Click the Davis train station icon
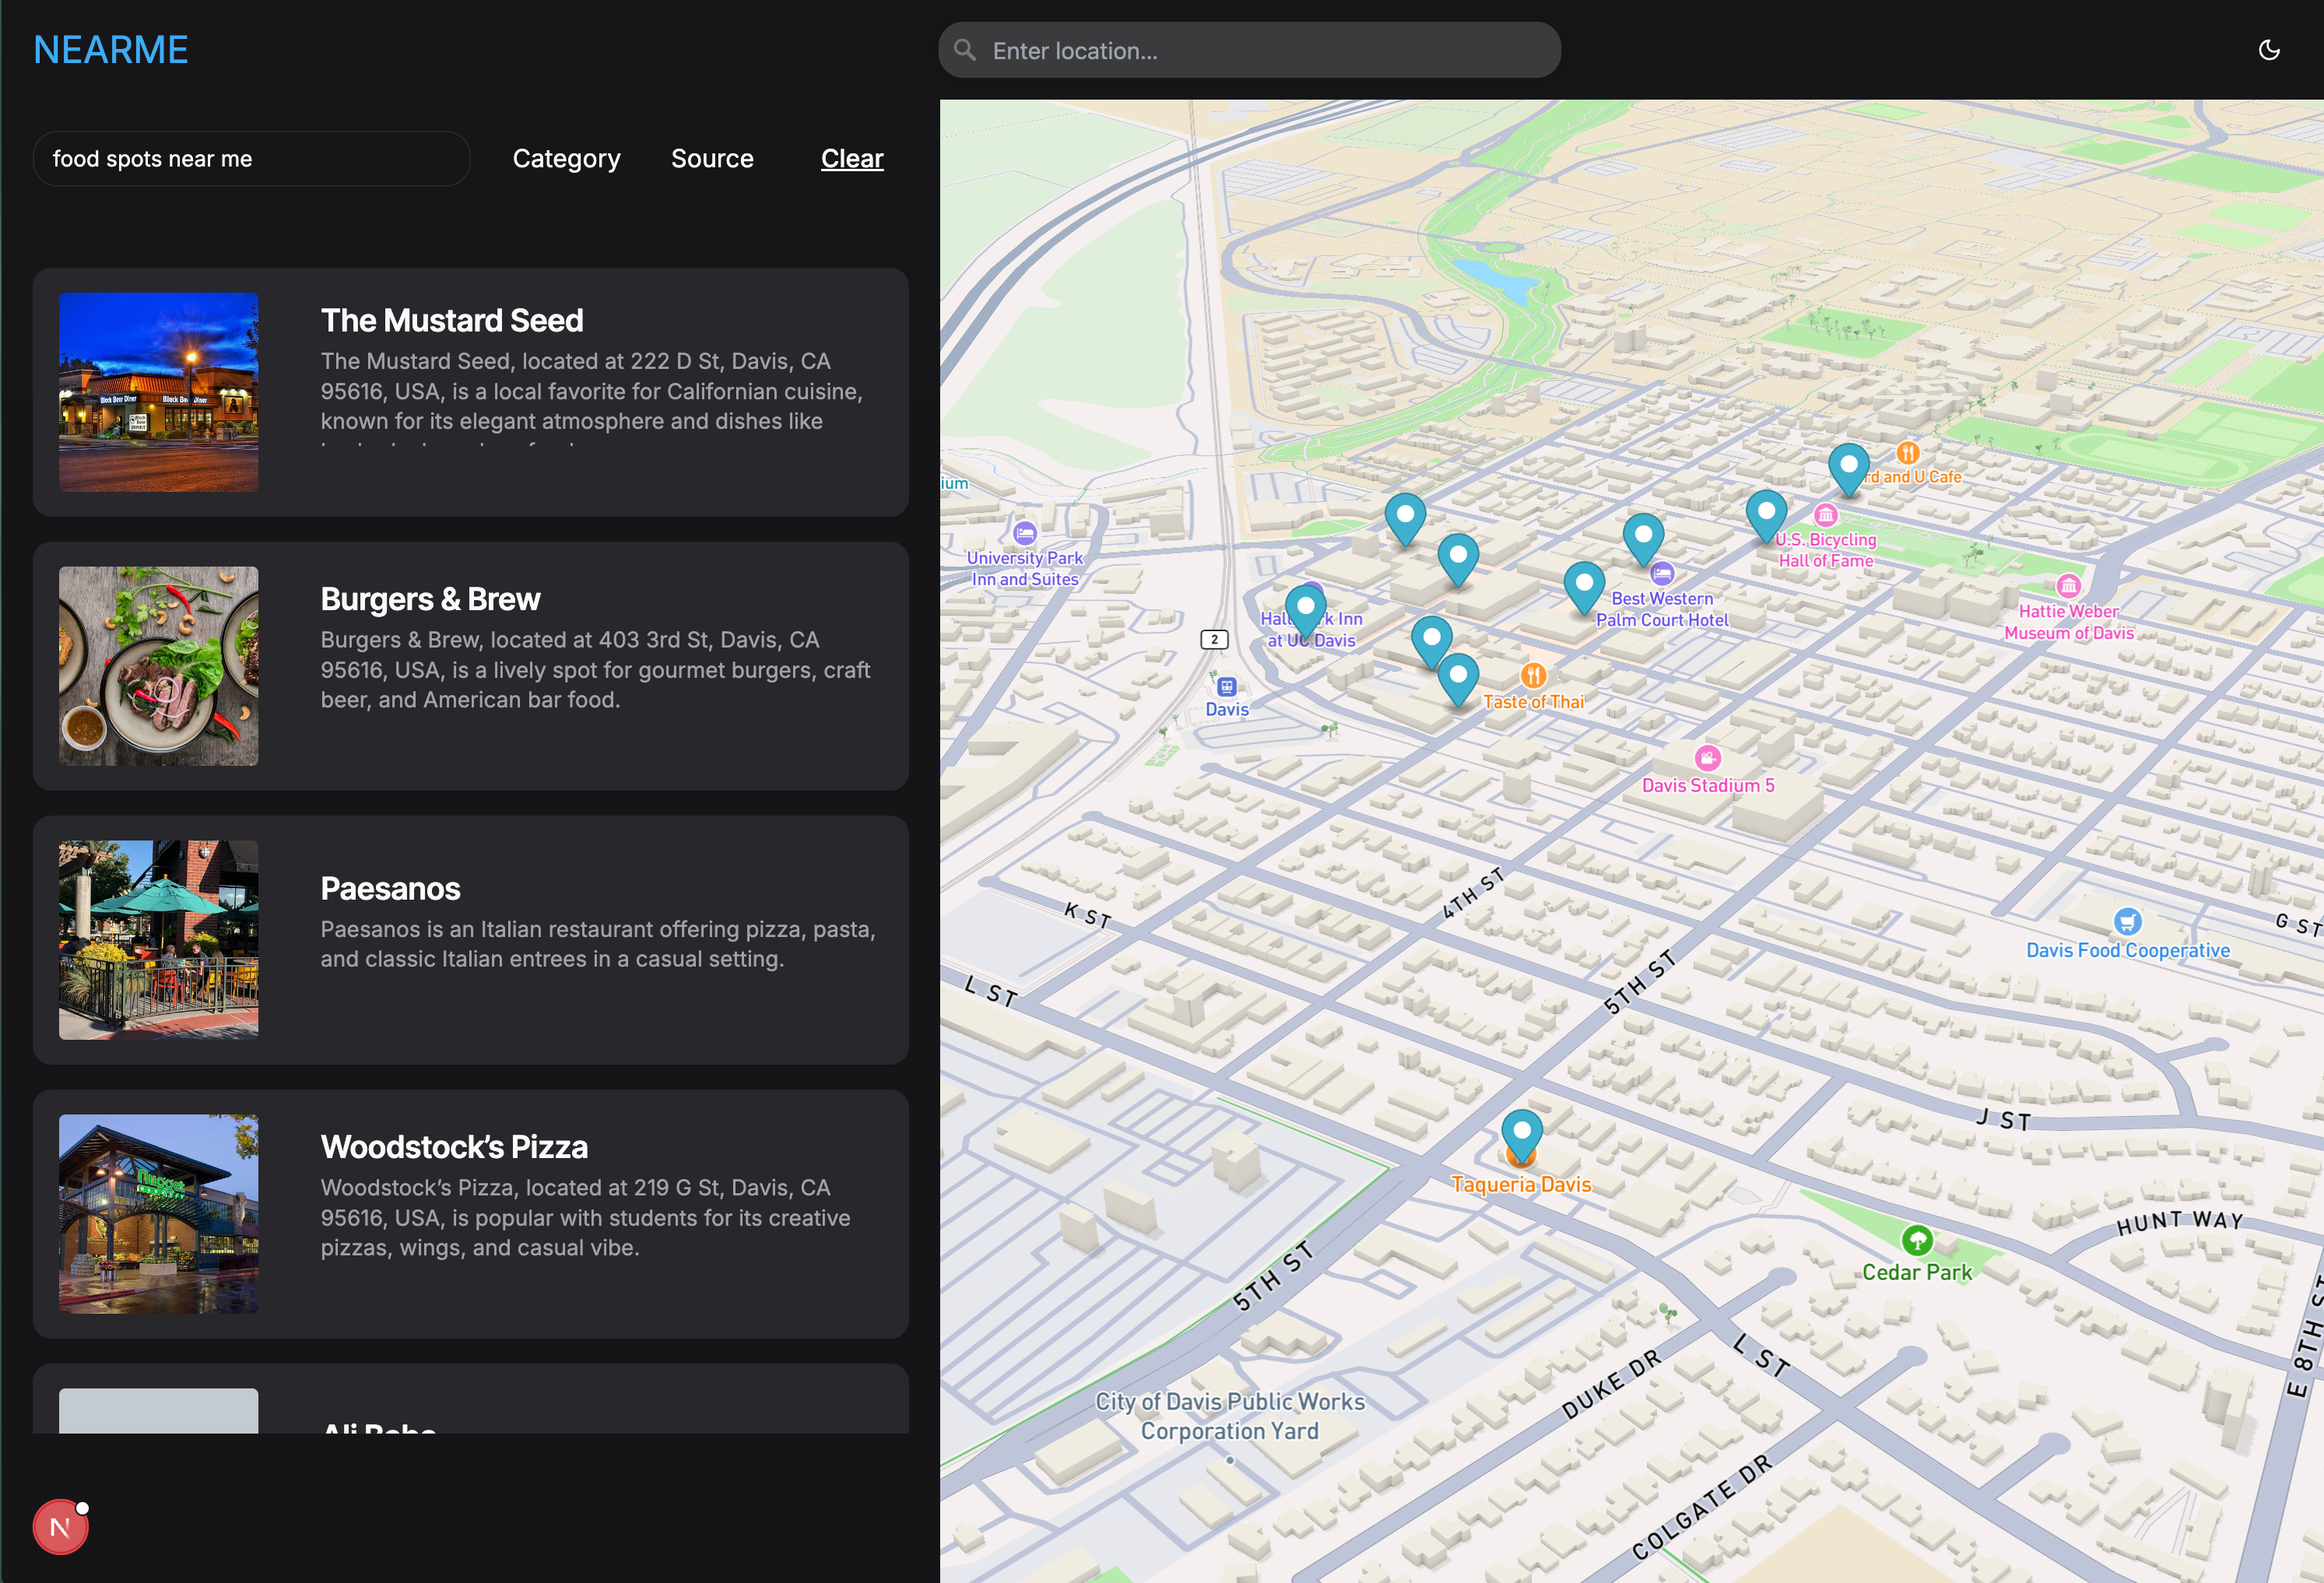The height and width of the screenshot is (1583, 2324). pos(1226,686)
